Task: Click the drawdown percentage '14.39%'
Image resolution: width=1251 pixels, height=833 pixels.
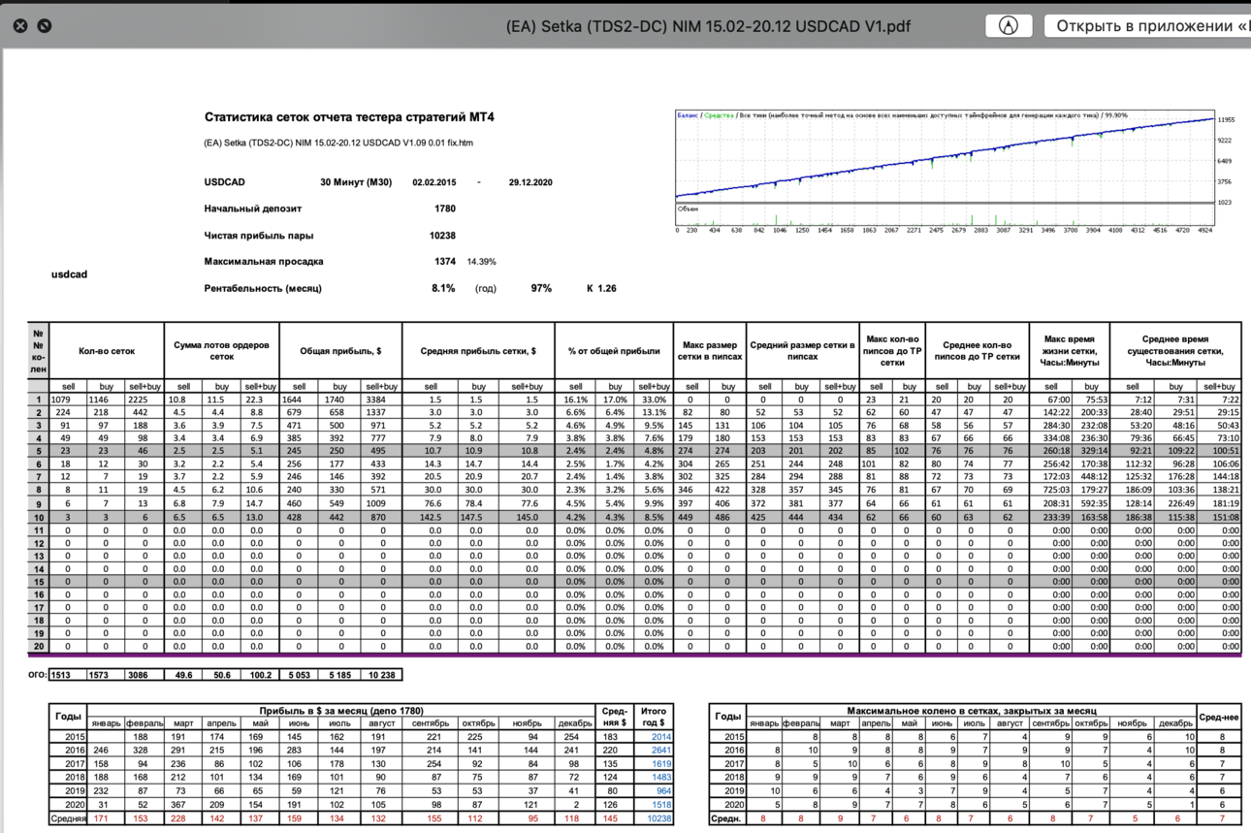Action: point(482,262)
